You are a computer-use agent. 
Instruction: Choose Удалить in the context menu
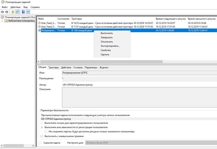(105, 54)
